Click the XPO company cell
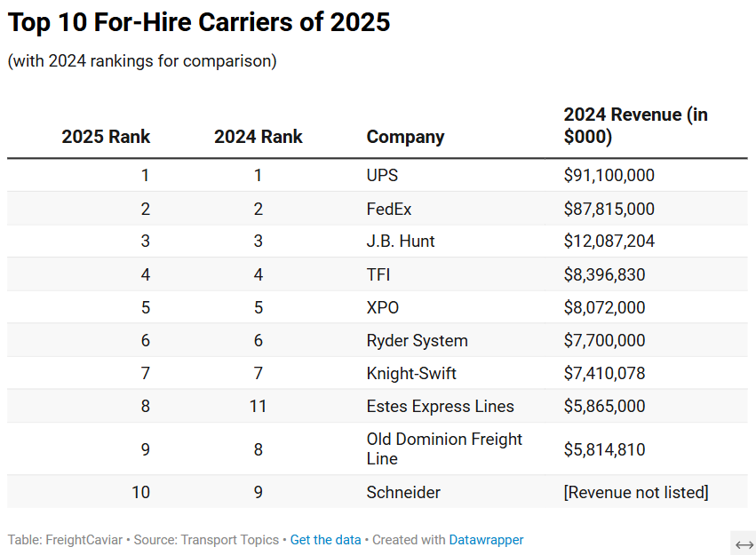Viewport: 756px width, 555px height. tap(383, 307)
